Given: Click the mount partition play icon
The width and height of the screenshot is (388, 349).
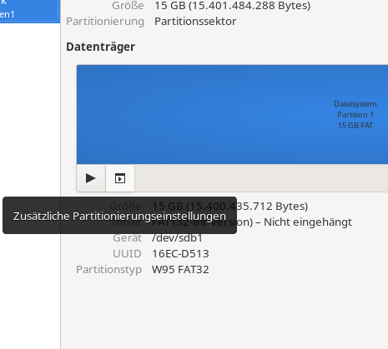Looking at the screenshot, I should 91,178.
